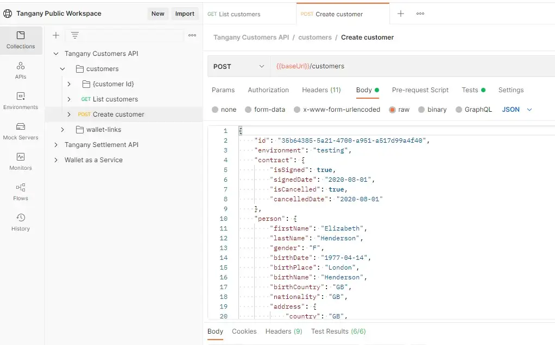Viewport: 555px width, 345px height.
Task: Click the wallet-links folder icon
Action: 80,130
